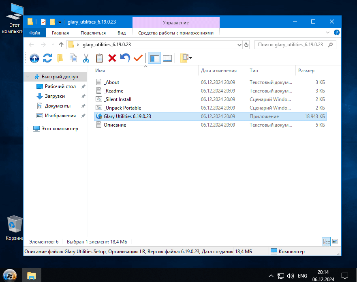Screen dimensions: 357x282
Task: Expand the address bar history dropdown
Action: 239,45
